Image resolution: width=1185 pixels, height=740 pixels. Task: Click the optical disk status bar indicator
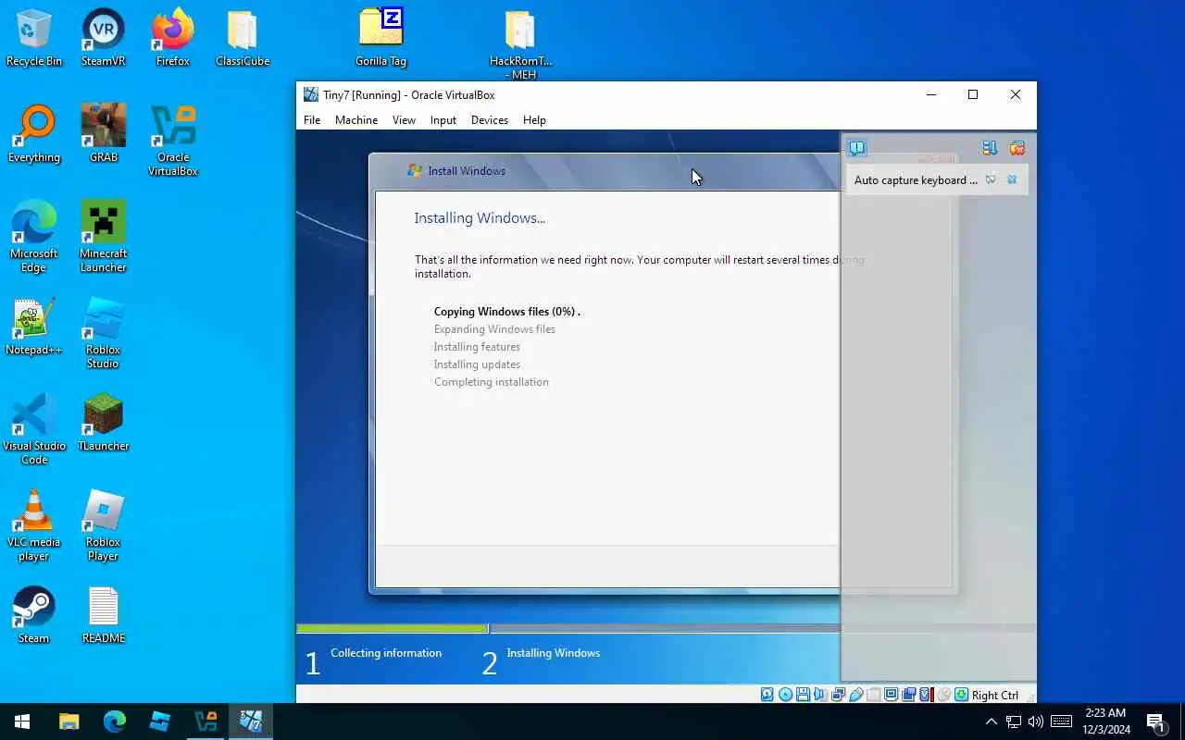[785, 695]
